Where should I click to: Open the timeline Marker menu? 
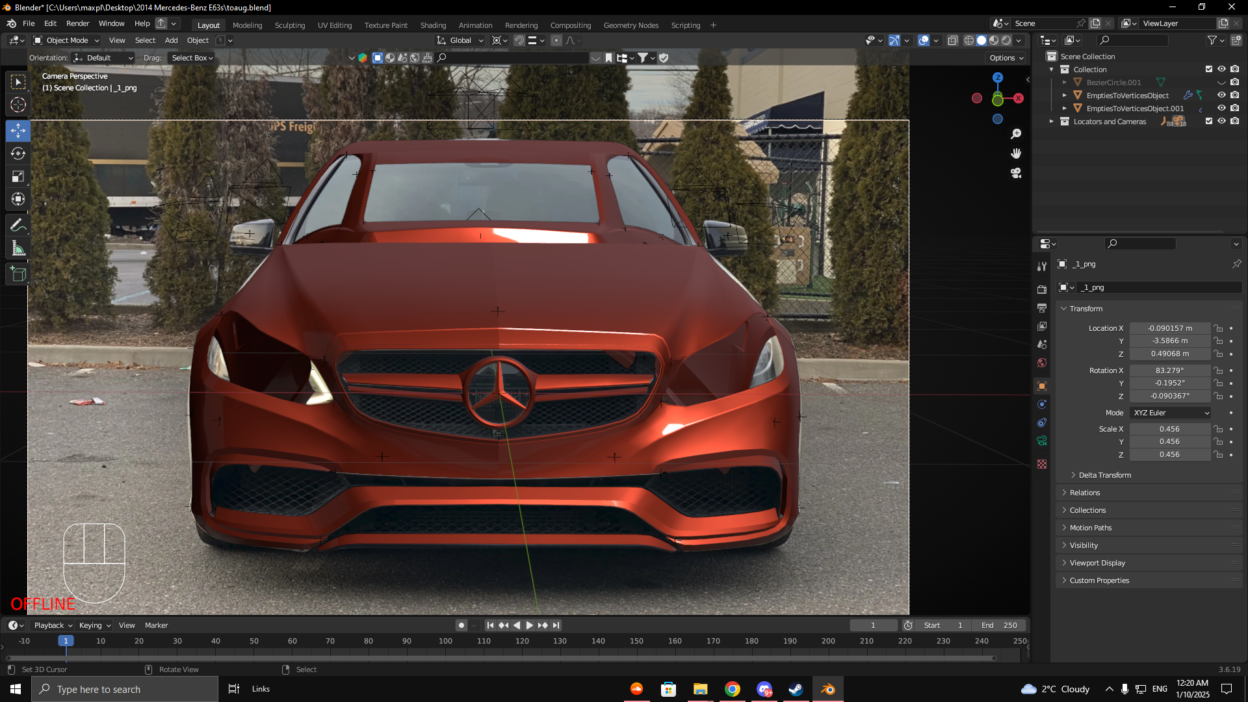tap(156, 625)
